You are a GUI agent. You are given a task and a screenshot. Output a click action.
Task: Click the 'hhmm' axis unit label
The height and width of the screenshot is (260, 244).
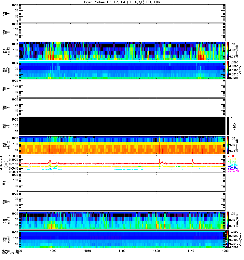coord(6,251)
